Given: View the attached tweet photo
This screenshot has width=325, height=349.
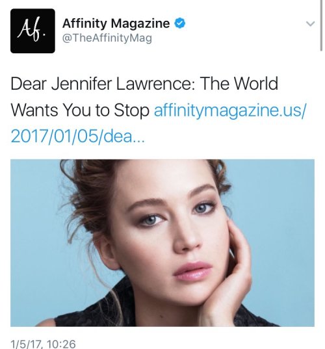Looking at the screenshot, I should coord(162,243).
